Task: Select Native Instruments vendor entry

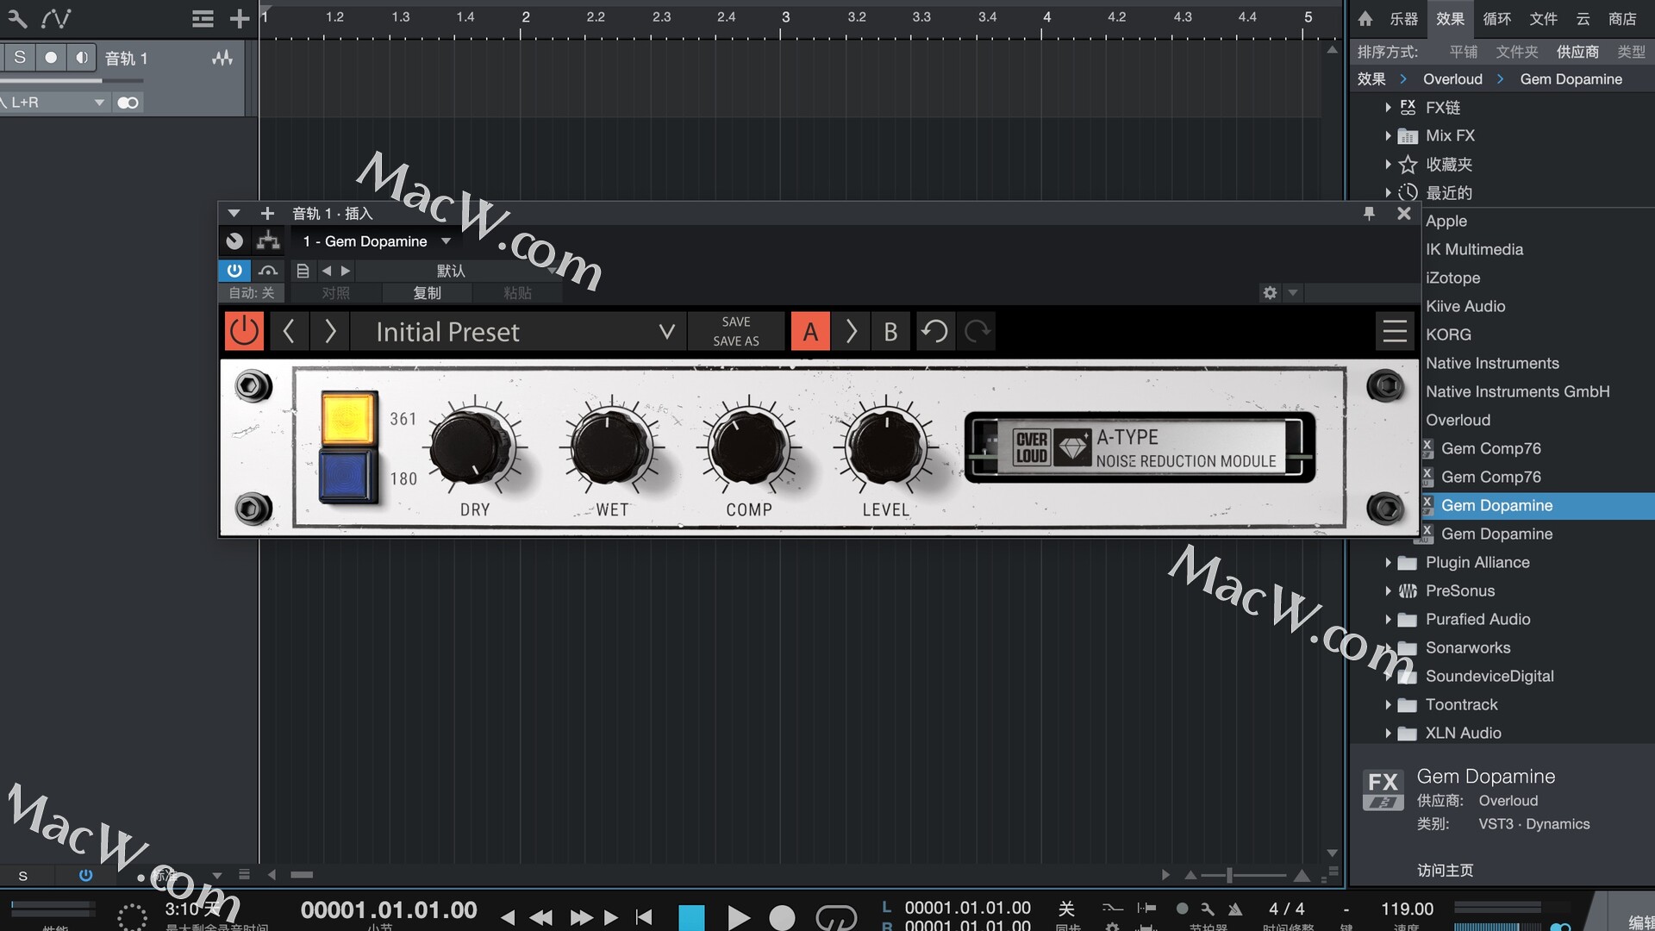Action: pyautogui.click(x=1492, y=364)
